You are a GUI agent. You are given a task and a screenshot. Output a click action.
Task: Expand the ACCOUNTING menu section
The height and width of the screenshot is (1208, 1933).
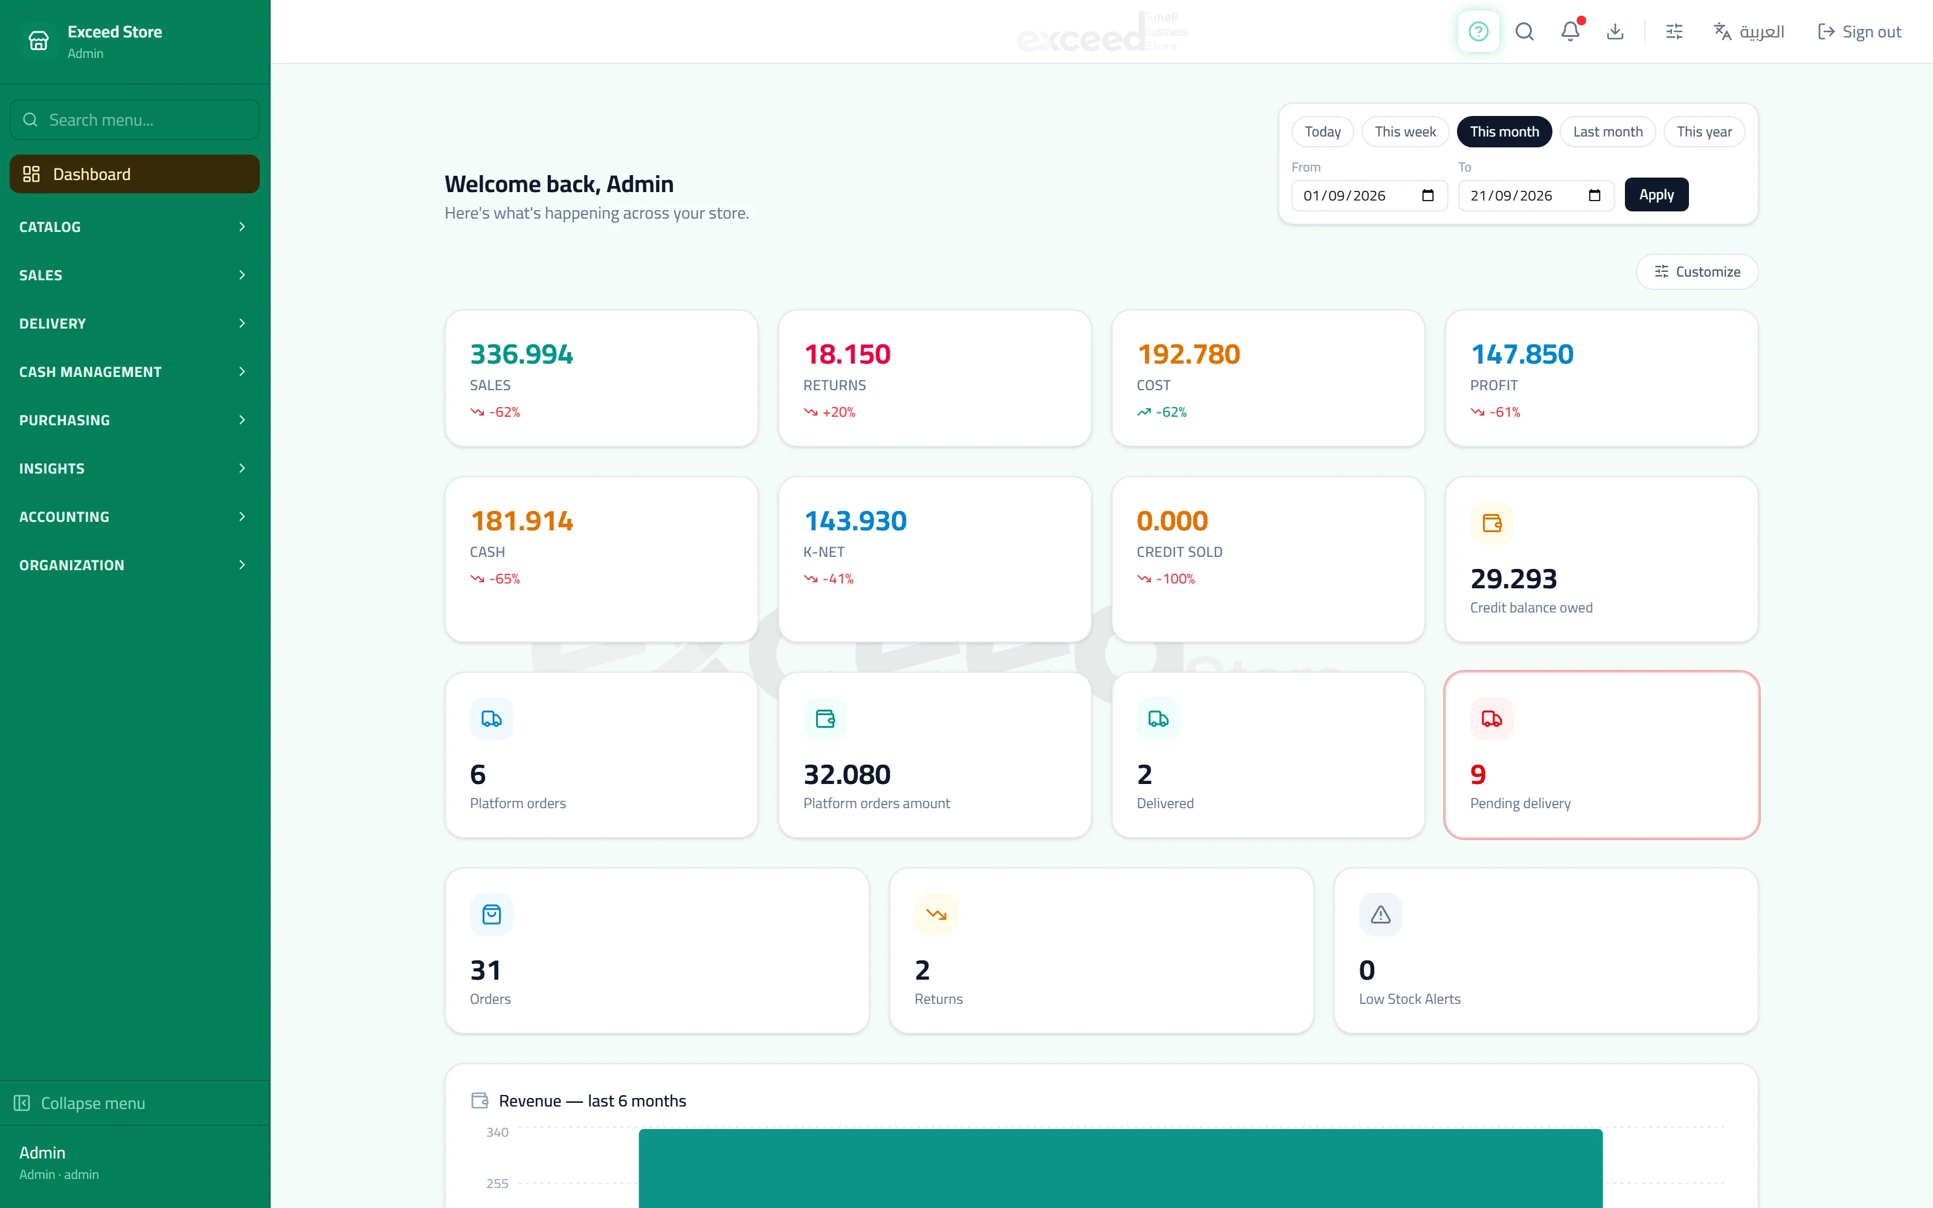pyautogui.click(x=134, y=517)
